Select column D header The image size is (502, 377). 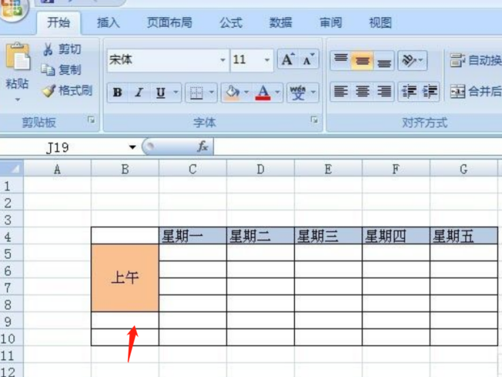tap(260, 169)
